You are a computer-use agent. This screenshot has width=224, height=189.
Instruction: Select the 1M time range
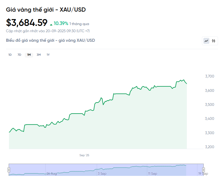29,55
